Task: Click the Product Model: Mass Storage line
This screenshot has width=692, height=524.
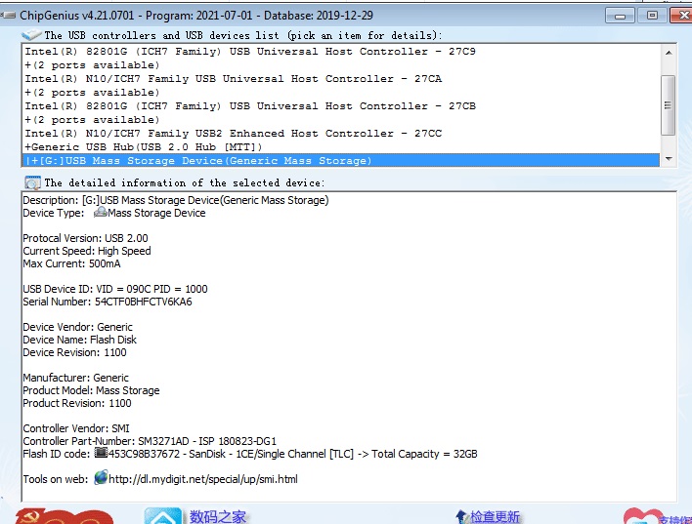Action: [91, 390]
